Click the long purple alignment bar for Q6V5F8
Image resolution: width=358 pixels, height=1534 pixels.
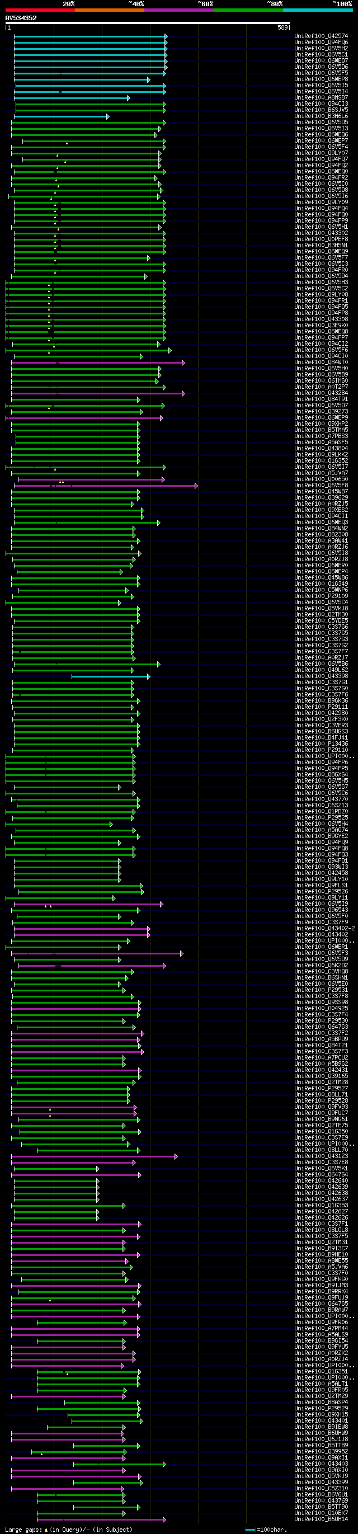pyautogui.click(x=105, y=486)
